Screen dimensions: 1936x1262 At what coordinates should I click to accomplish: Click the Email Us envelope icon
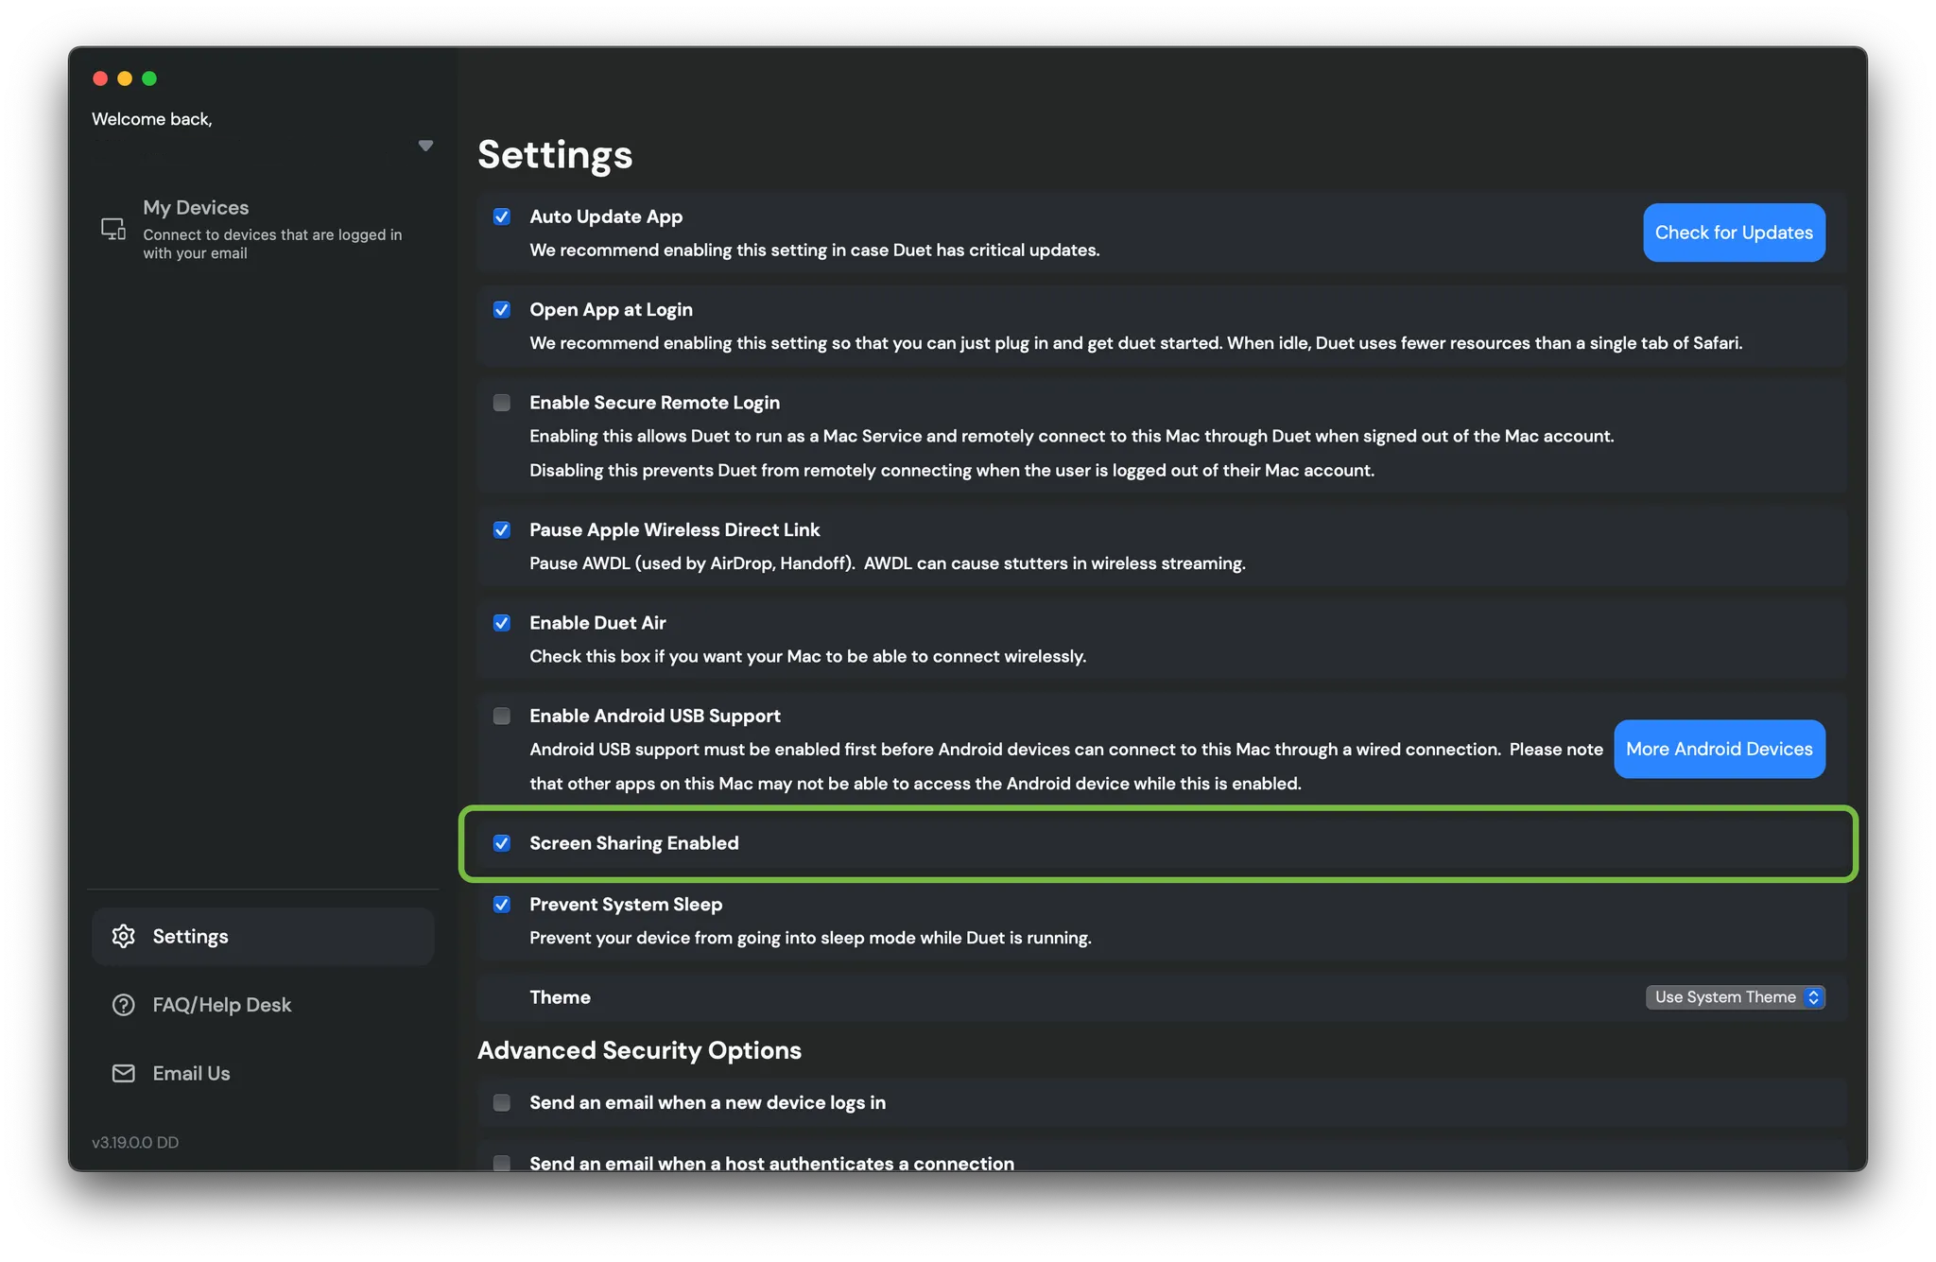pyautogui.click(x=124, y=1073)
